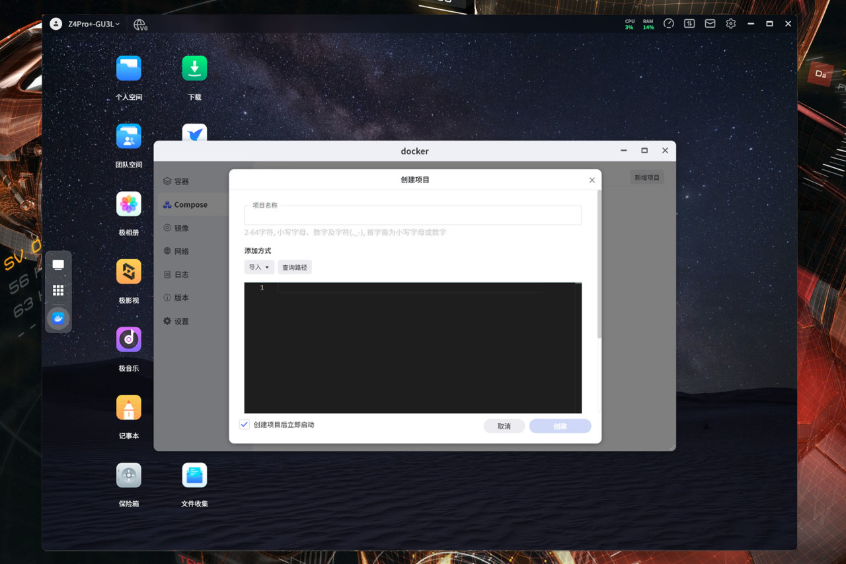This screenshot has width=846, height=564.
Task: Select the docker icon in the dock
Action: pos(58,318)
